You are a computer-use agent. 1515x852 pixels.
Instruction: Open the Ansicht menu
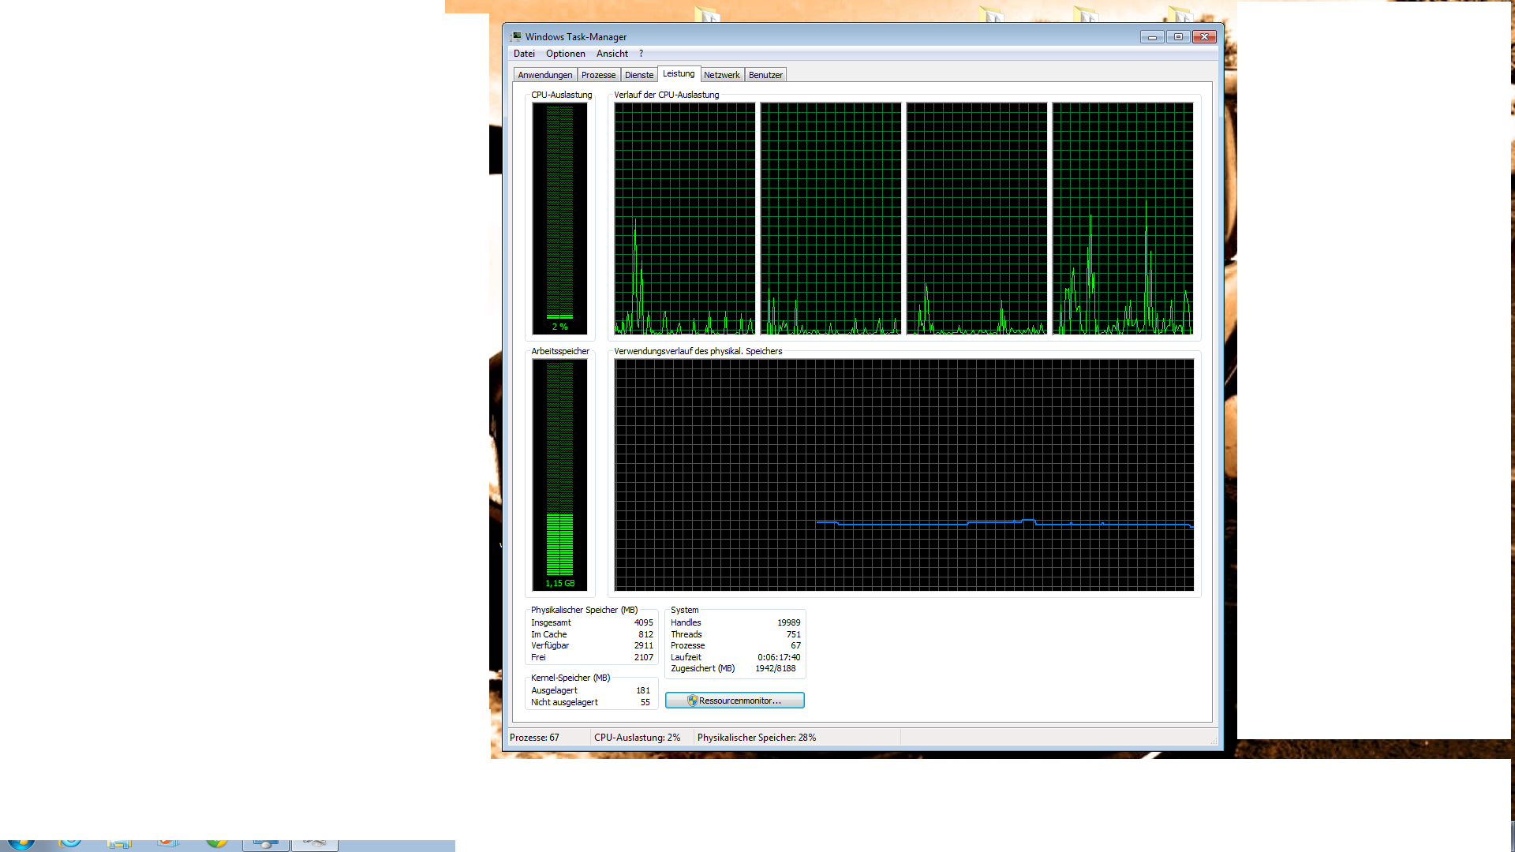pyautogui.click(x=612, y=54)
